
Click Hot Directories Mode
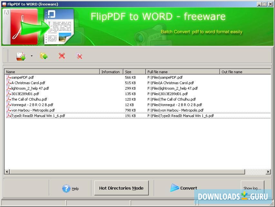pyautogui.click(x=121, y=188)
